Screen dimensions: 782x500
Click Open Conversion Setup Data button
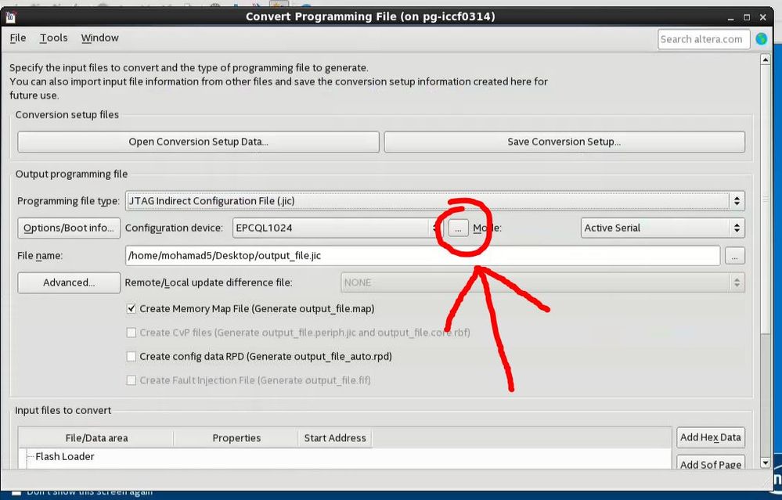[199, 142]
